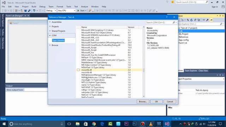The height and width of the screenshot is (127, 226).
Task: Select App.config in Solution Explorer
Action: [x=184, y=40]
